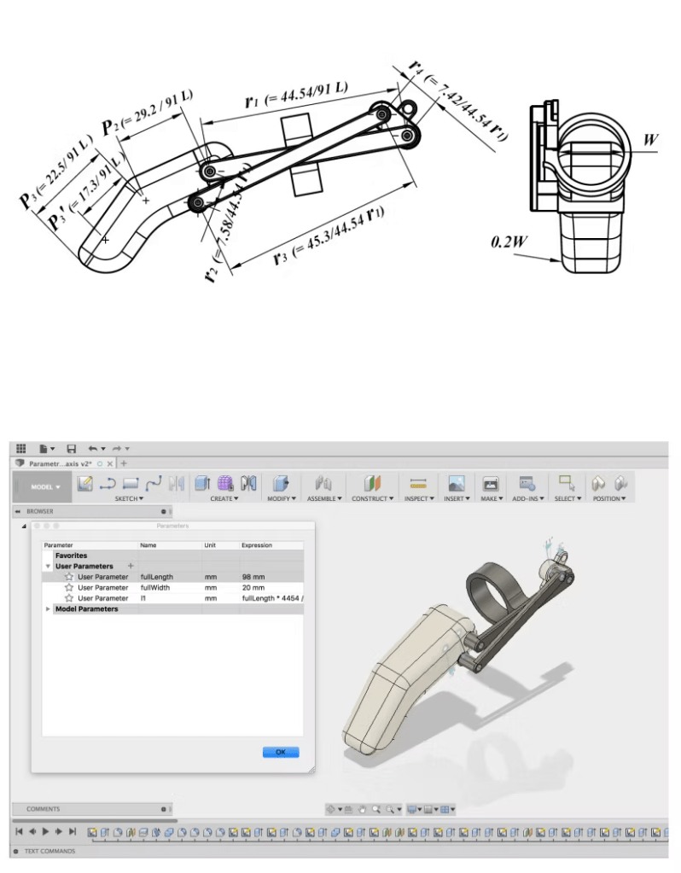
Task: Open the data panel grid icon
Action: [20, 448]
